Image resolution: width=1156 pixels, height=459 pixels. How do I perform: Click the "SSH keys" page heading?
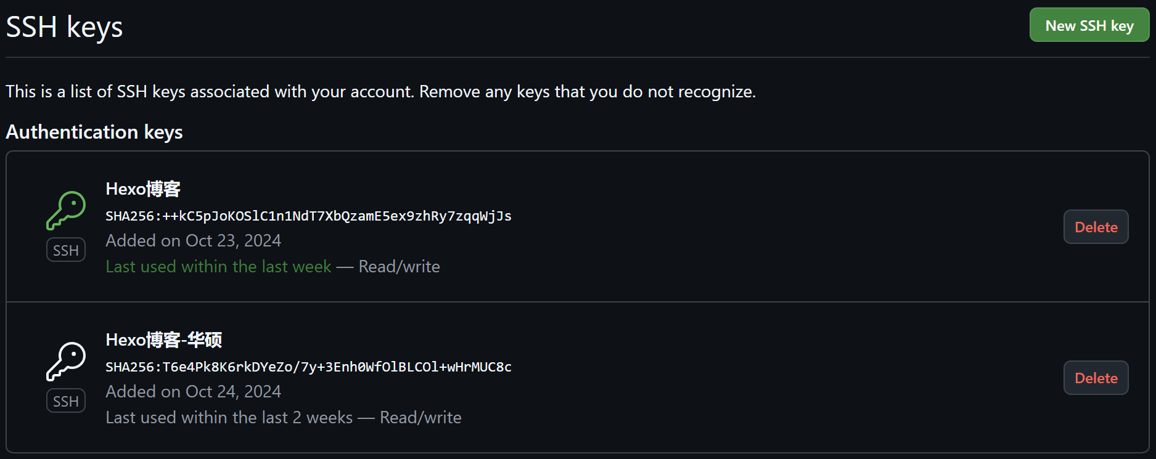coord(64,27)
